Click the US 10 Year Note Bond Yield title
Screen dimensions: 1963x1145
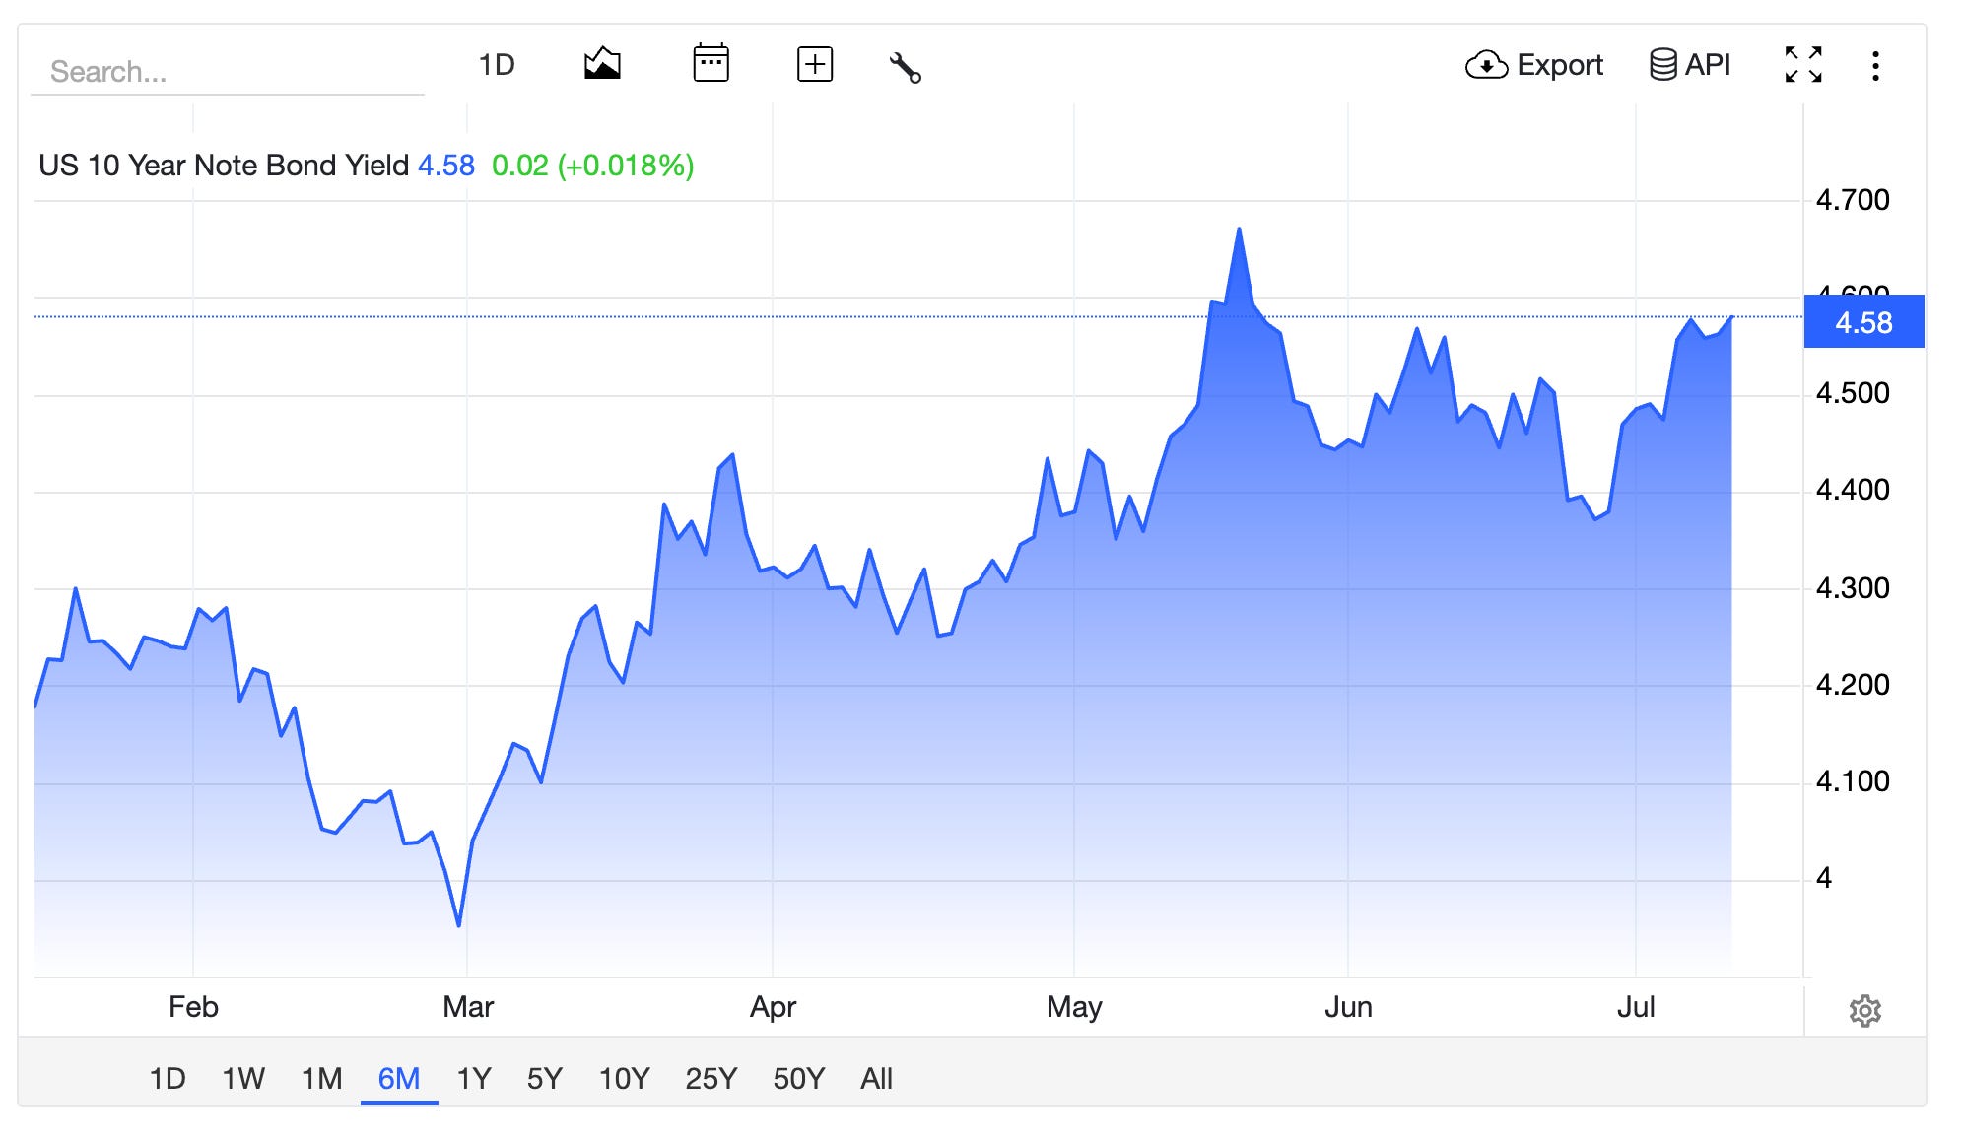pos(224,166)
